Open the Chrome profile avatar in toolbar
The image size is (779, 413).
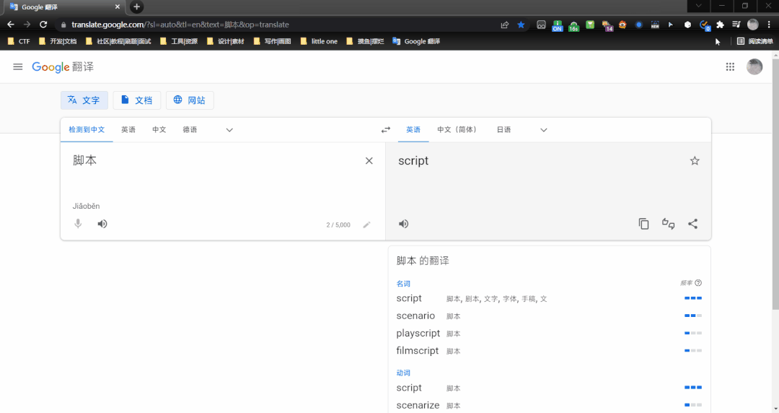point(752,25)
